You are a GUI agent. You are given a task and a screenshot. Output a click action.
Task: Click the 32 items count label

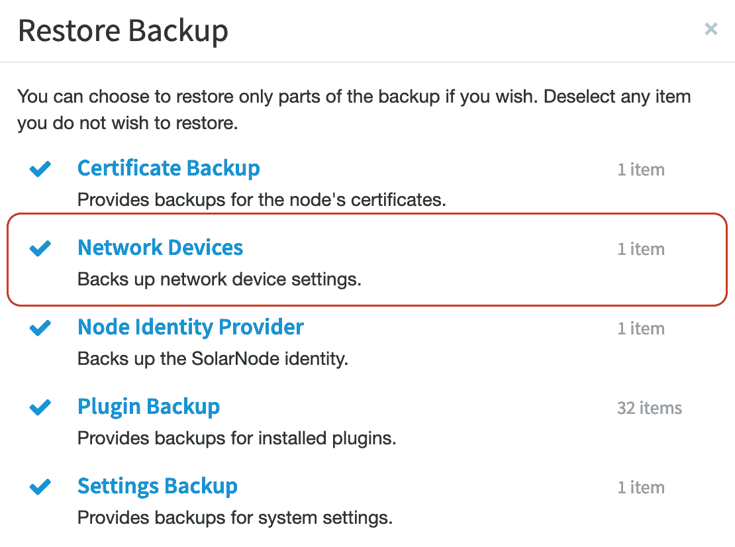(x=649, y=408)
